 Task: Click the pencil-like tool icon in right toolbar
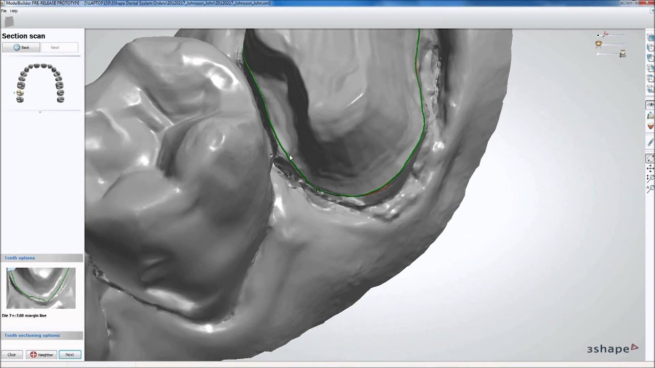650,143
